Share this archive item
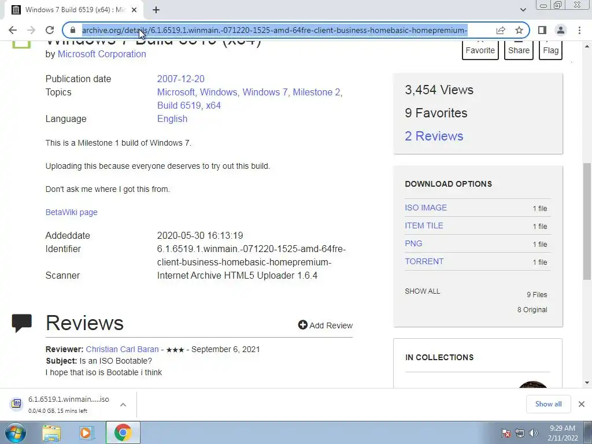Viewport: 592px width, 444px height. click(x=519, y=50)
